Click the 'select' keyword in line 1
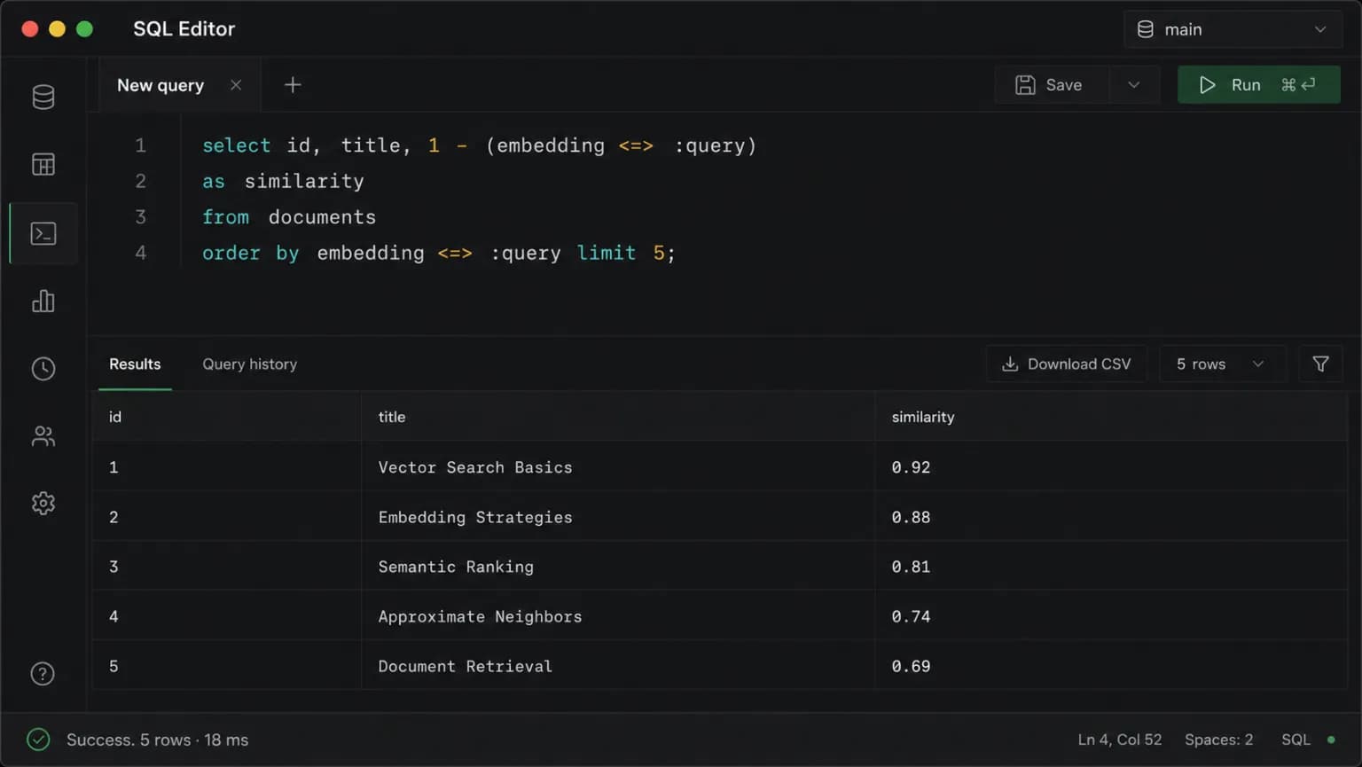Screen dimensions: 1362x767 236,145
